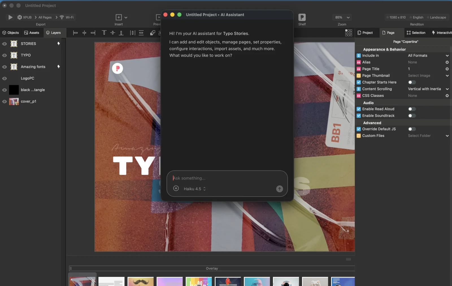The height and width of the screenshot is (286, 452).
Task: Hide the STORIES layer
Action: (5, 44)
